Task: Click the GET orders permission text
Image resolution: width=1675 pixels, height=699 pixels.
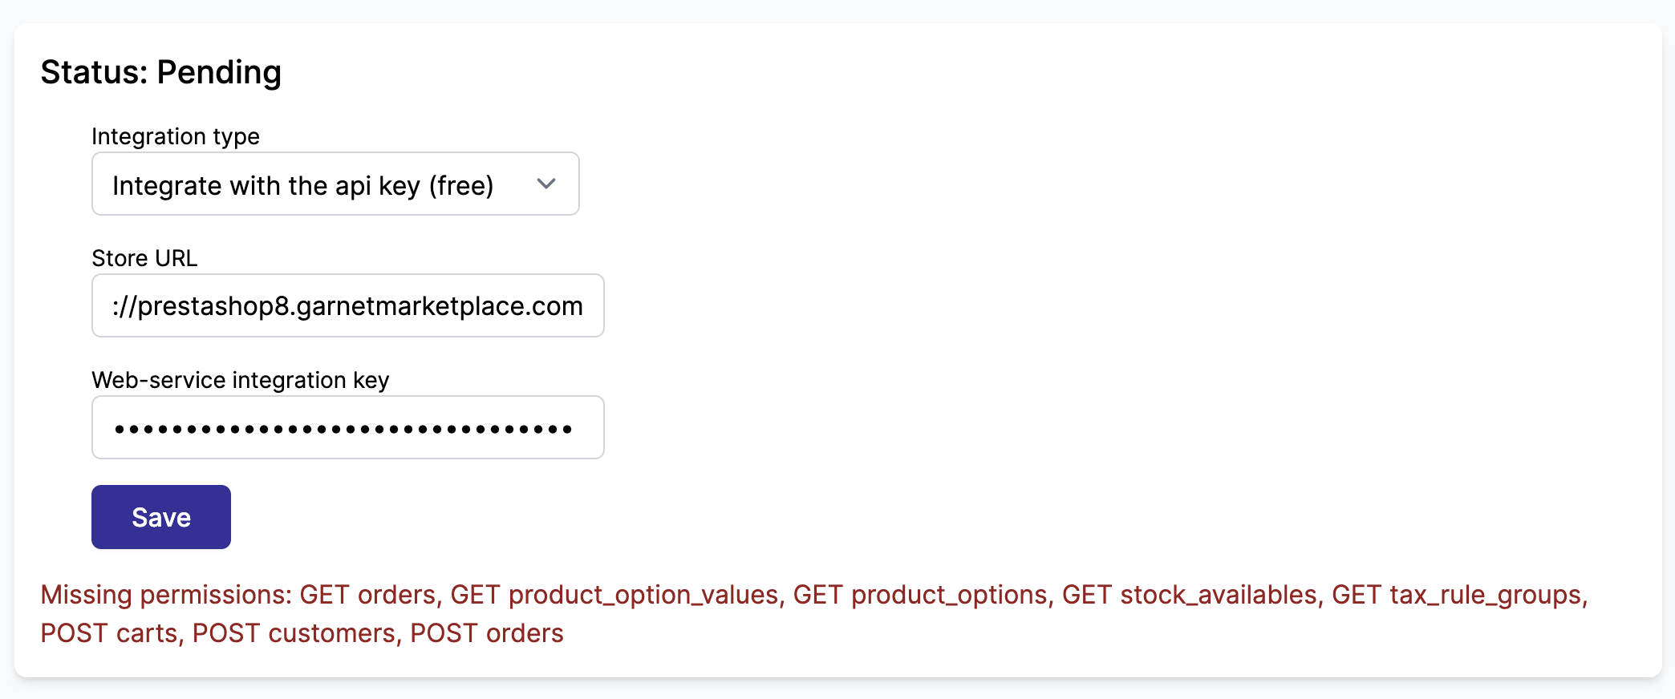Action: pos(368,594)
